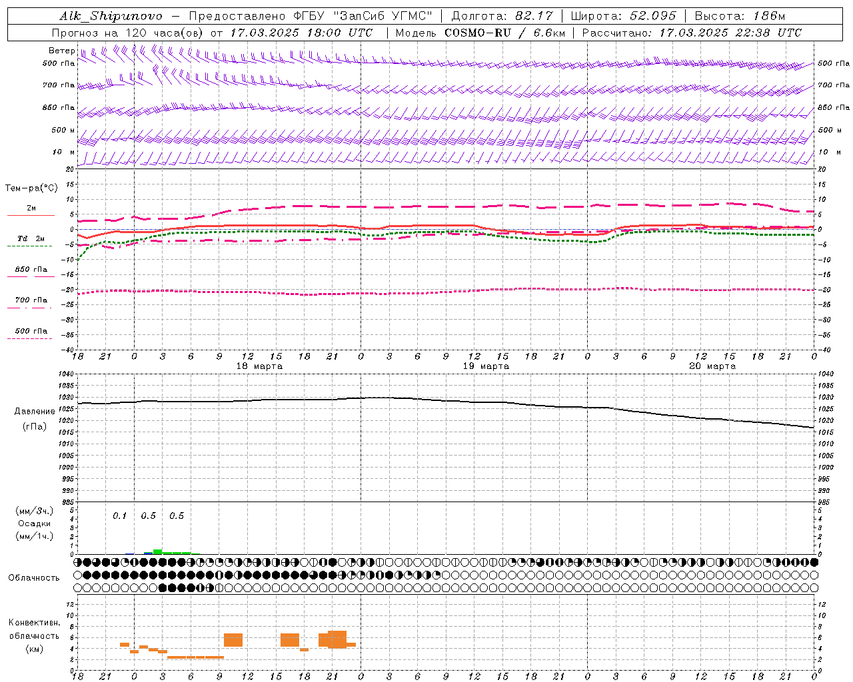Select the Давление pressure panel label
Image resolution: width=853 pixels, height=682 pixels.
(35, 412)
